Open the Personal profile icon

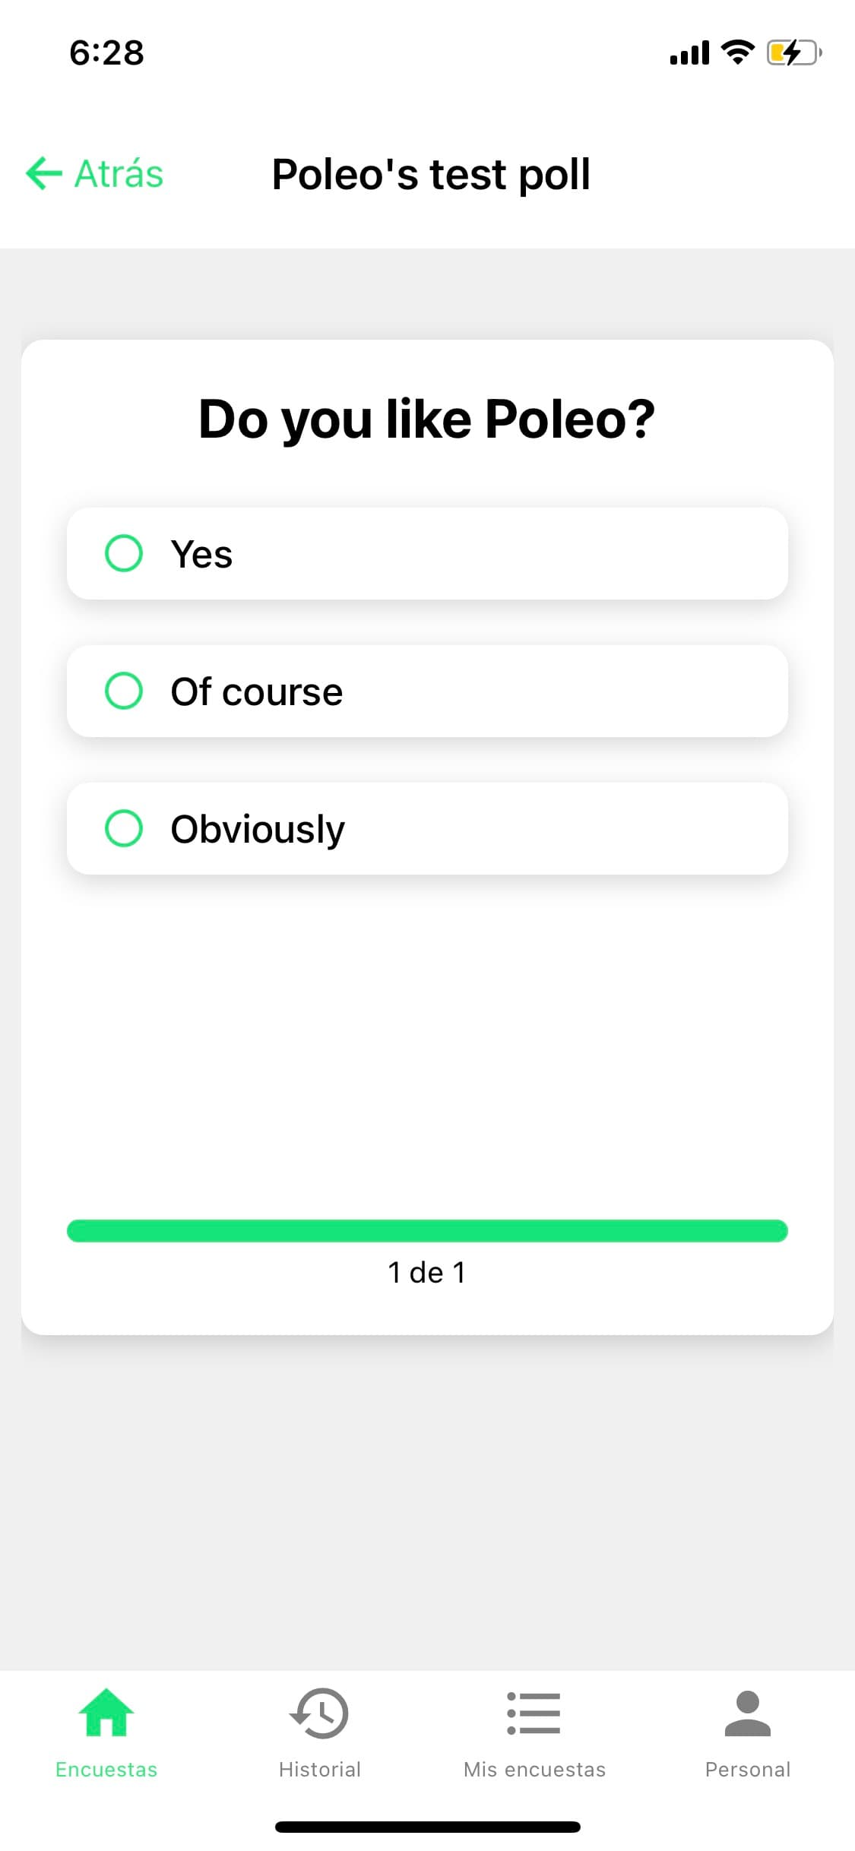pos(748,1713)
